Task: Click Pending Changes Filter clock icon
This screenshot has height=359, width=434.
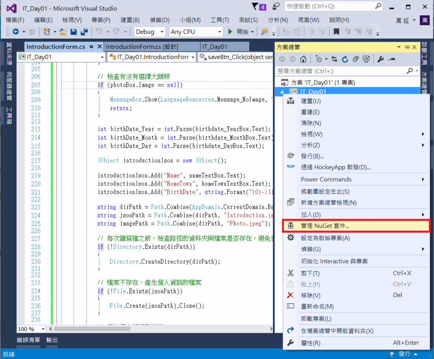Action: 319,59
